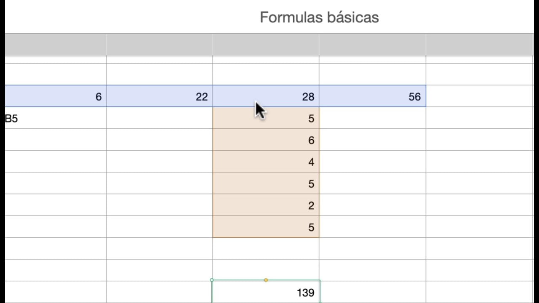Select the orange cell with value 2
This screenshot has width=539, height=303.
[x=266, y=205]
